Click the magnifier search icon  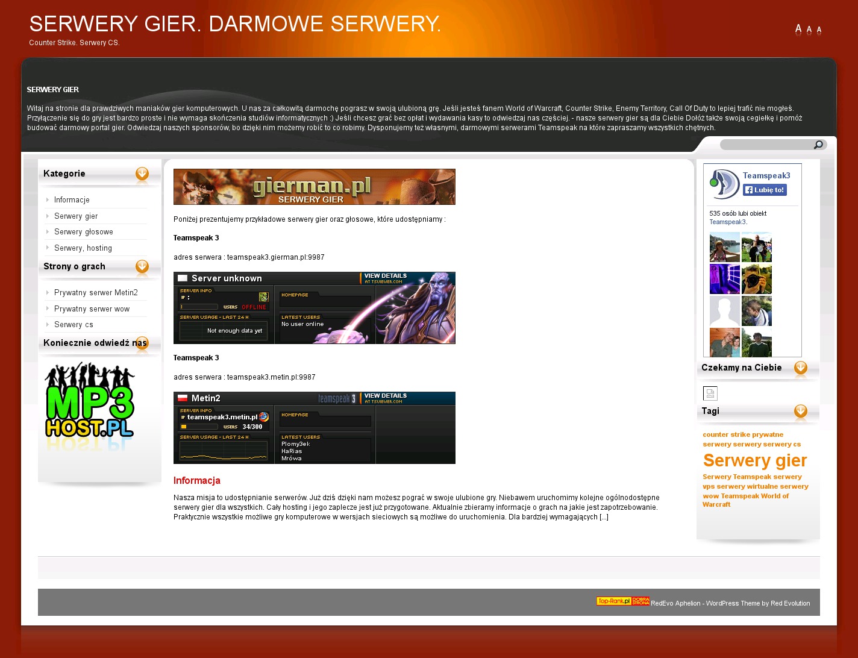(818, 145)
